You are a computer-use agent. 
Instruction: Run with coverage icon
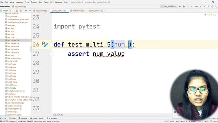[x=188, y=6]
